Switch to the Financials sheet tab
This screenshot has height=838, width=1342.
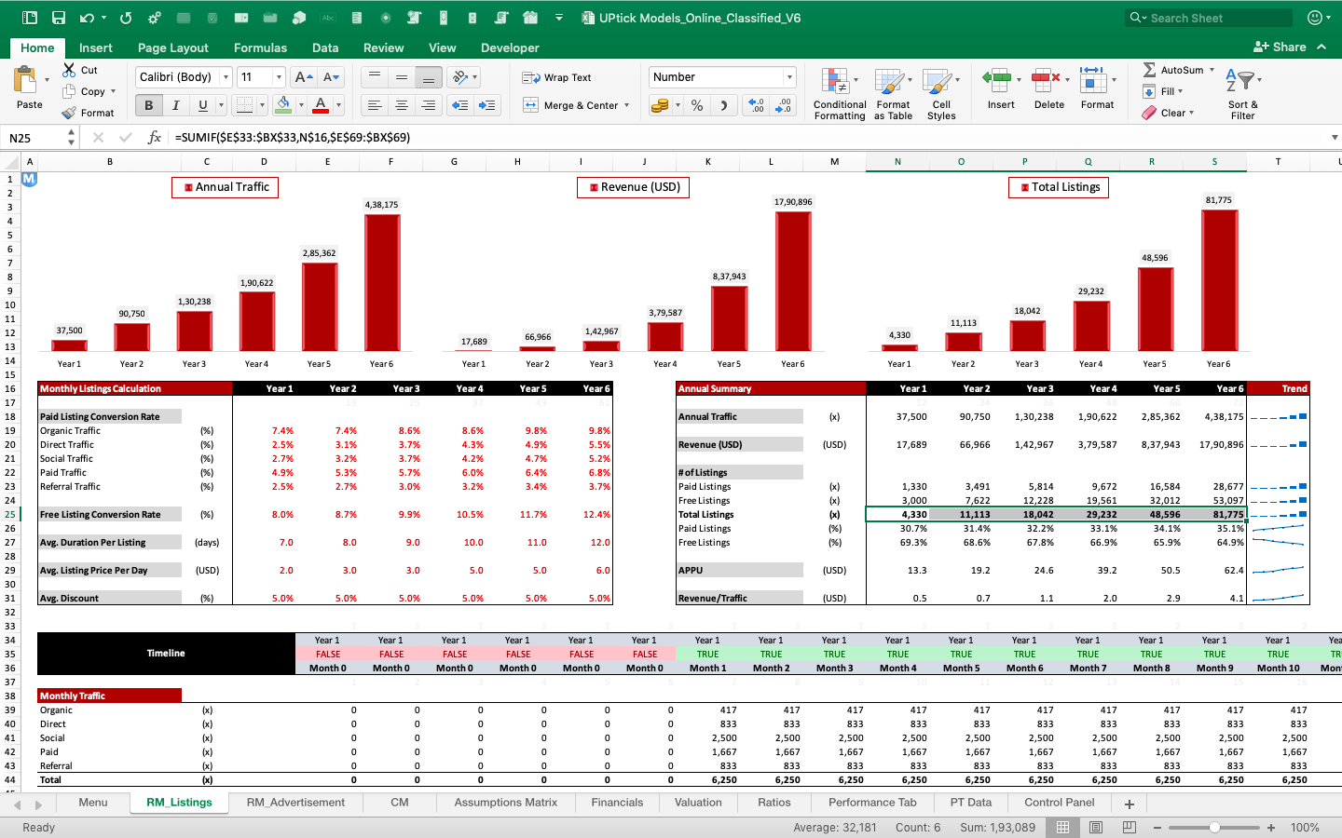point(617,803)
